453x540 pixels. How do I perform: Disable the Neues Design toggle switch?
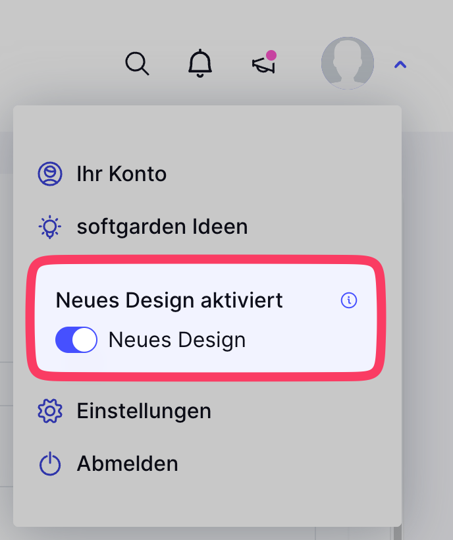(76, 340)
